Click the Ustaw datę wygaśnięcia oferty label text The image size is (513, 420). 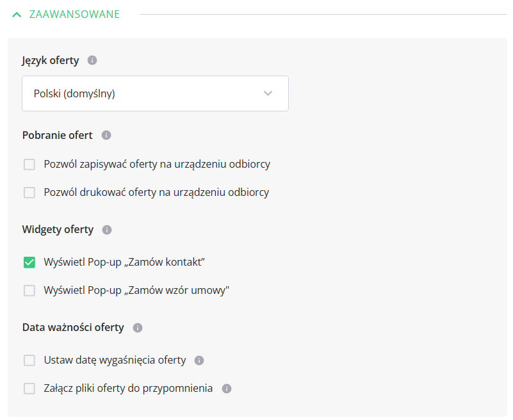115,360
